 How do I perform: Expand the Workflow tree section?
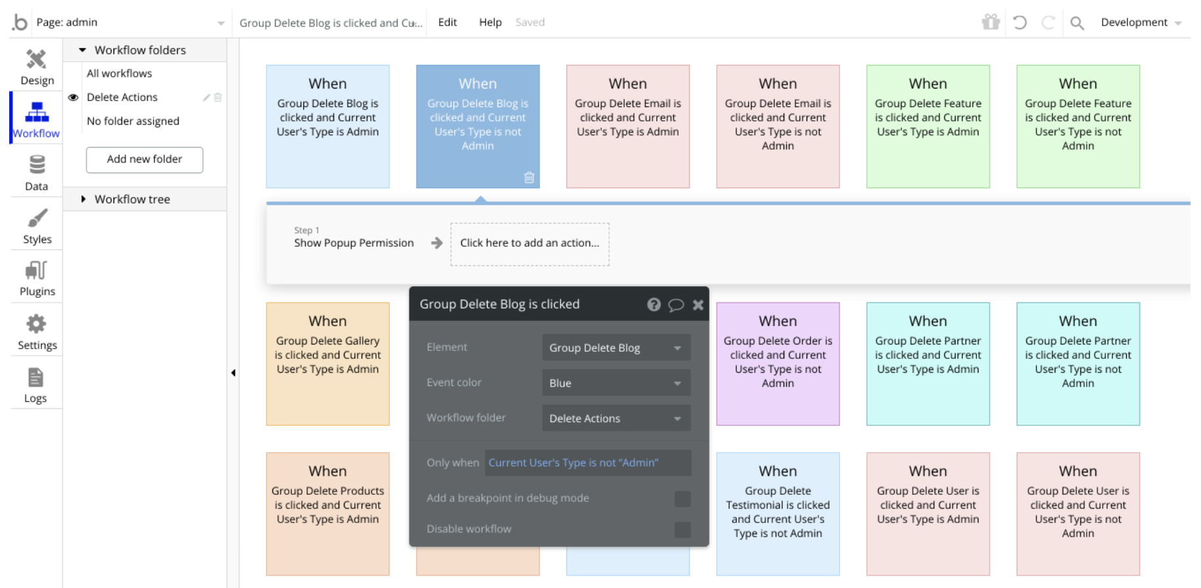point(83,199)
